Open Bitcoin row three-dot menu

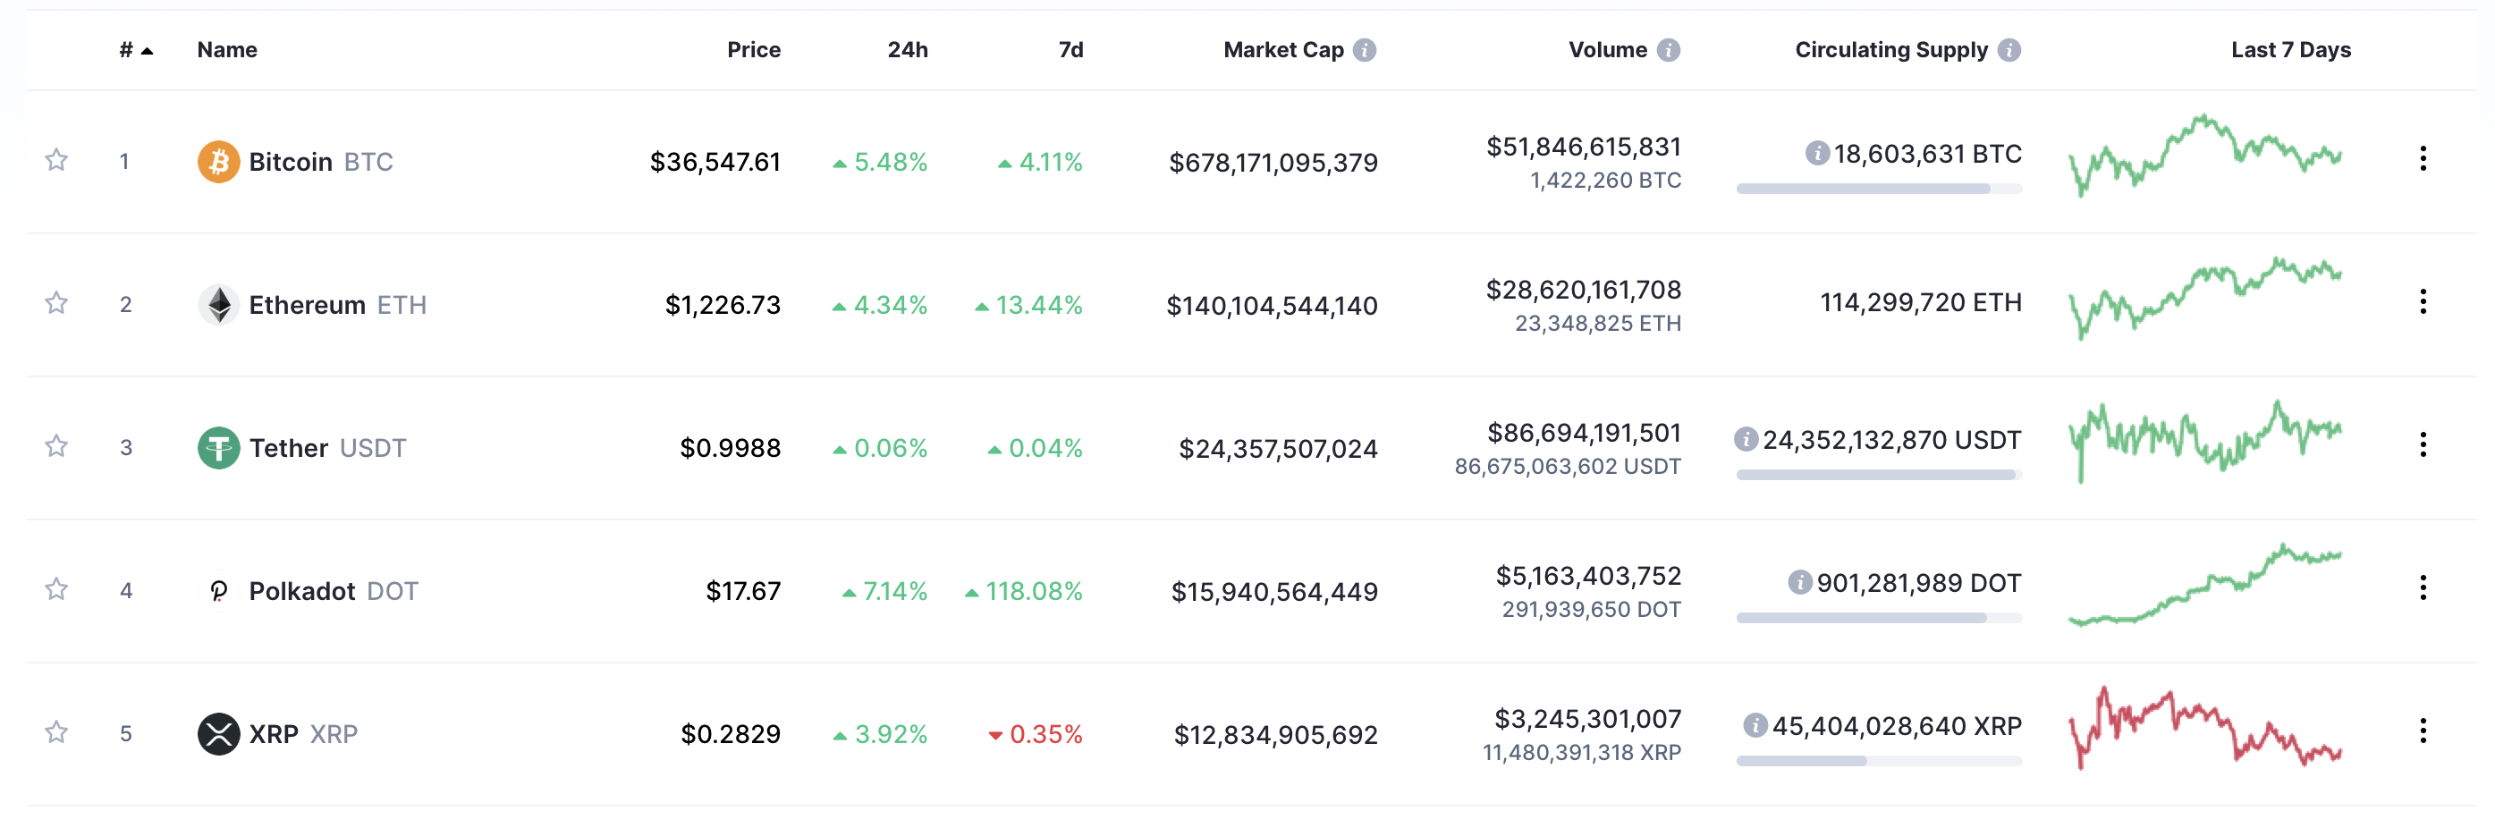[2423, 159]
